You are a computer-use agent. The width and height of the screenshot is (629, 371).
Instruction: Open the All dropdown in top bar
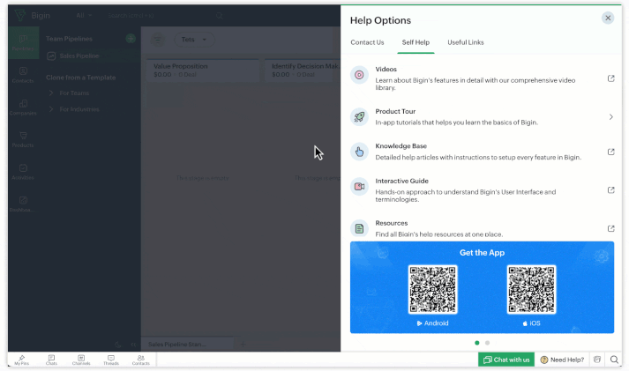[x=84, y=16]
